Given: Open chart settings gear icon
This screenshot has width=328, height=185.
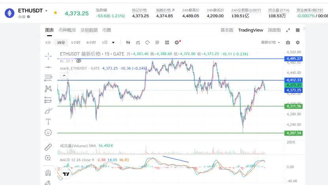Looking at the screenshot, I should click(298, 43).
